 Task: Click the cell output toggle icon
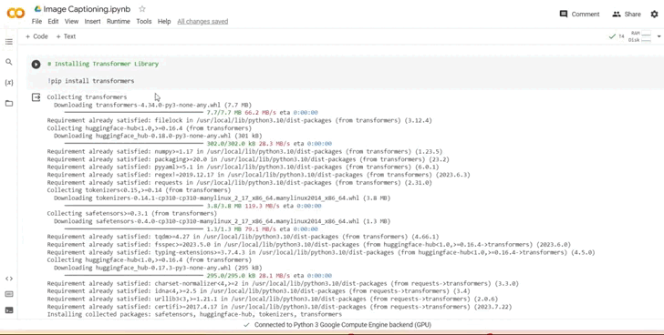tap(36, 98)
